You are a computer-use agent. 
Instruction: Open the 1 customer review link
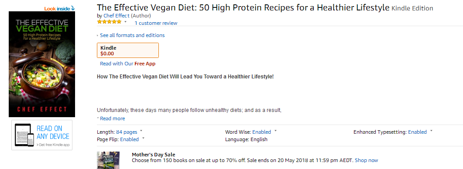(x=156, y=23)
